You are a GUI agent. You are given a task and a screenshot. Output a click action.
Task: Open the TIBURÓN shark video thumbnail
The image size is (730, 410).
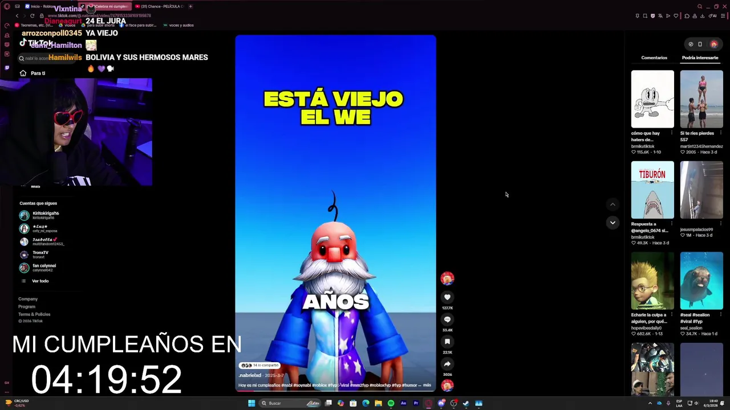[x=652, y=190]
